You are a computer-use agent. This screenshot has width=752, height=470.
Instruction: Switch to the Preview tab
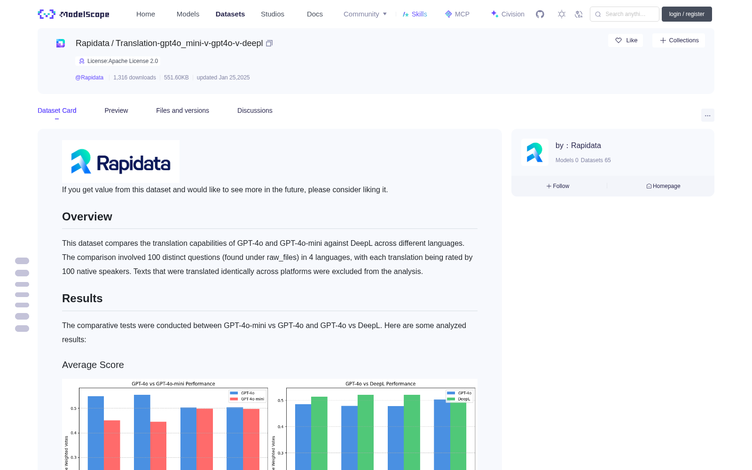coord(116,110)
